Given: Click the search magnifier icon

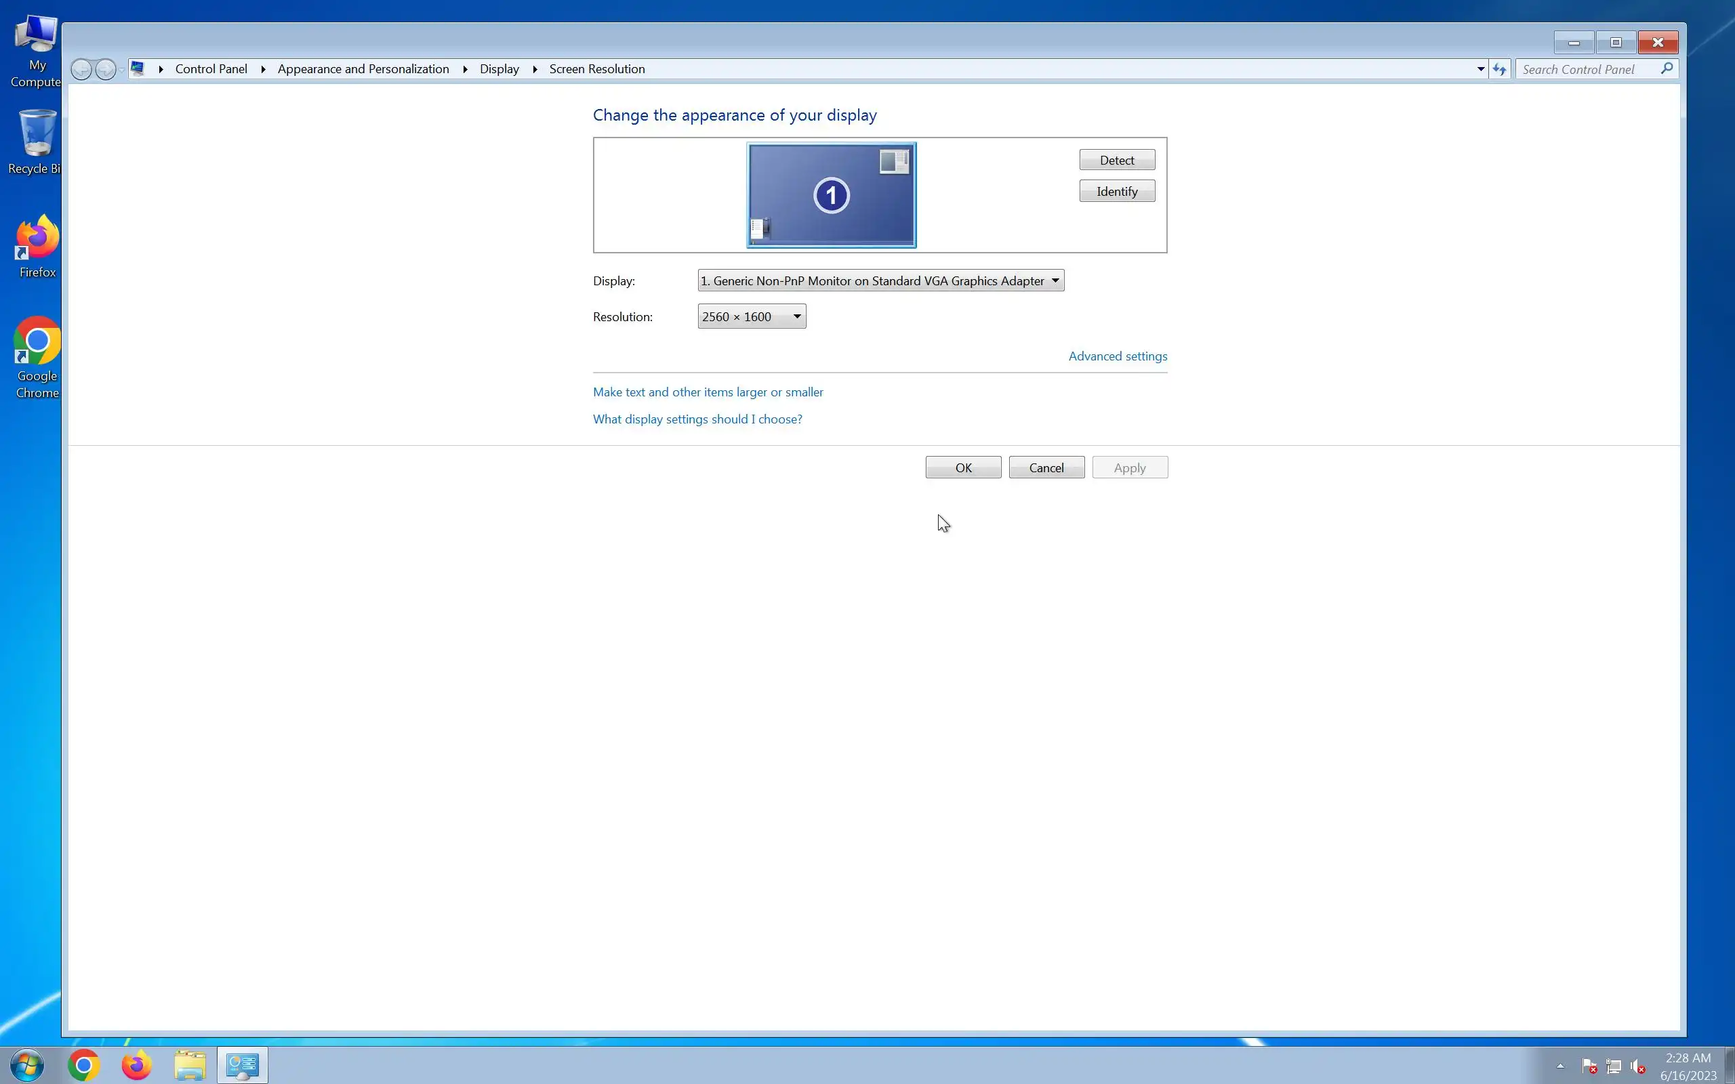Looking at the screenshot, I should 1667,69.
